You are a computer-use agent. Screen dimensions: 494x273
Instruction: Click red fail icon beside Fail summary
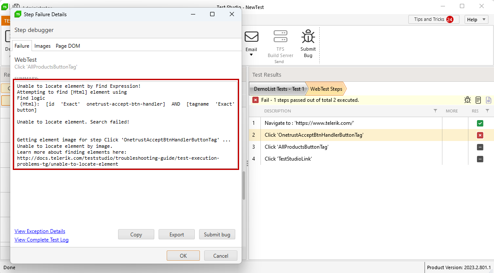point(255,100)
